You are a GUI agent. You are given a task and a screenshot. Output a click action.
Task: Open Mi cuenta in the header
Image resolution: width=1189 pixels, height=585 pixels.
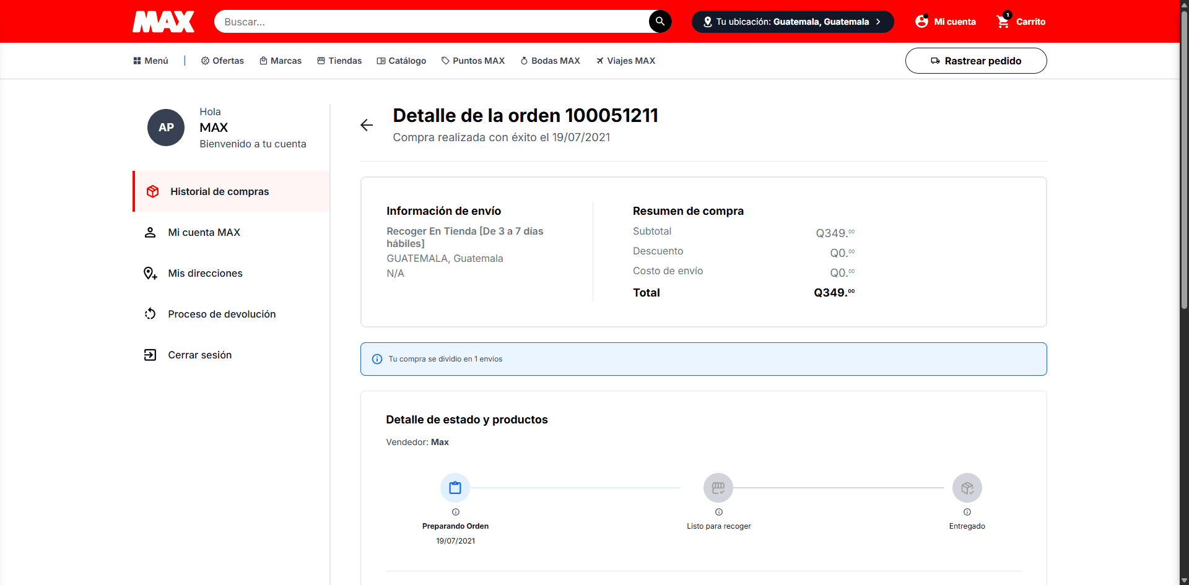(x=946, y=22)
